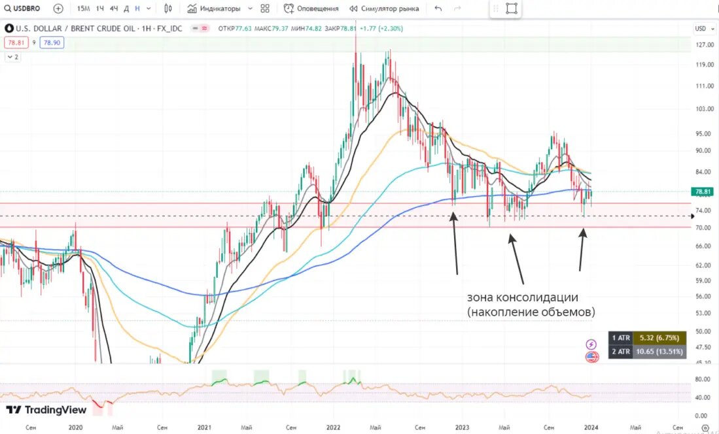Screen dimensions: 719x434
Task: Switch to the 1Ч timeframe
Action: click(100, 8)
